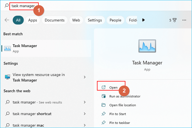
Task: Select the All filter tab
Action: (x=18, y=20)
